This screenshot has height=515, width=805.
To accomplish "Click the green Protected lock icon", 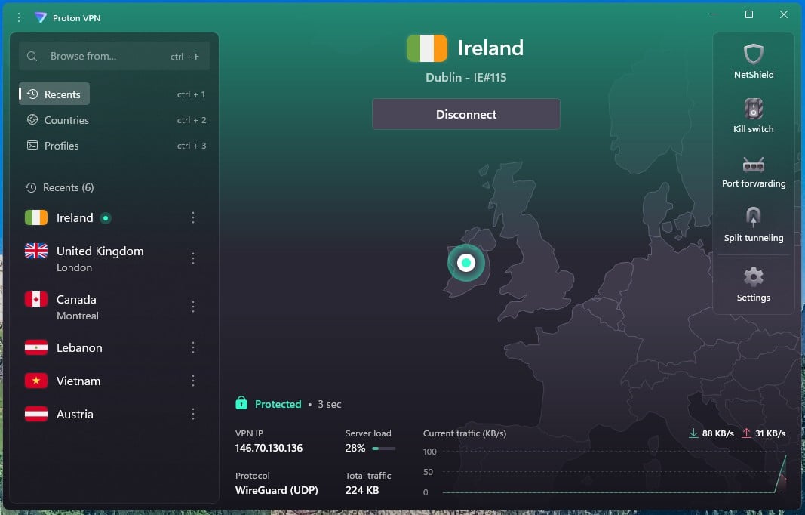I will click(x=241, y=403).
